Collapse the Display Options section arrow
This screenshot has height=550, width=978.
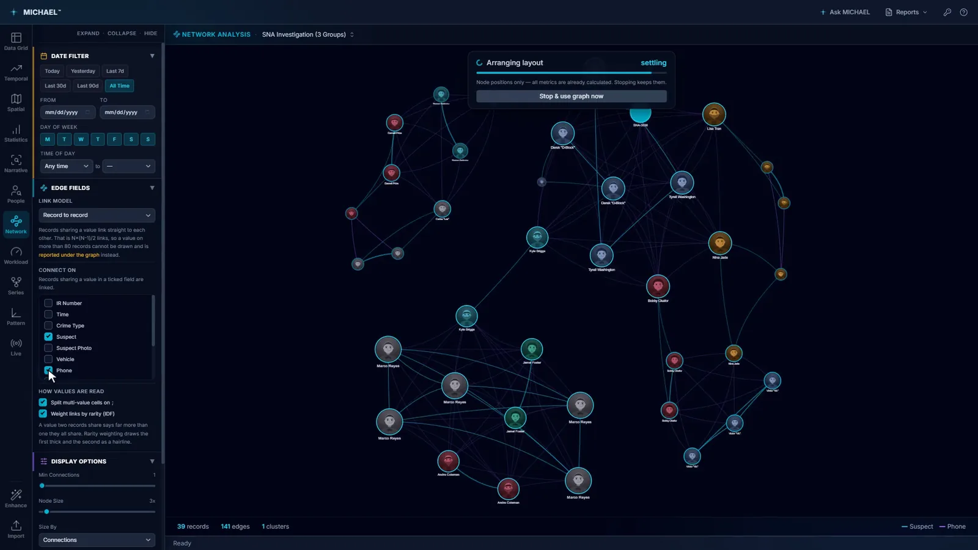(152, 461)
